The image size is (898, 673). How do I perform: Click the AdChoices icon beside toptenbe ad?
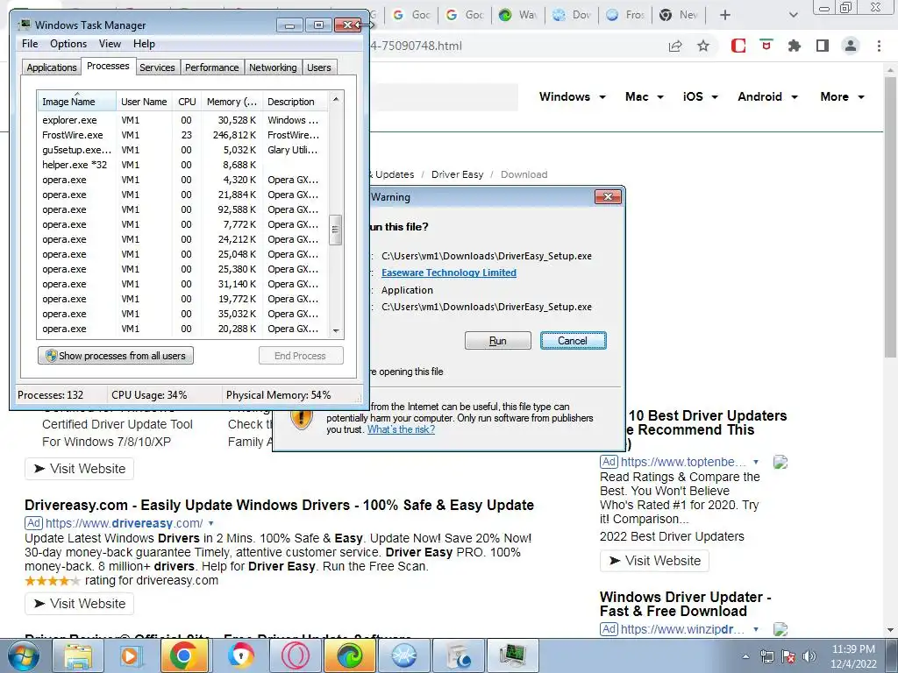(780, 462)
